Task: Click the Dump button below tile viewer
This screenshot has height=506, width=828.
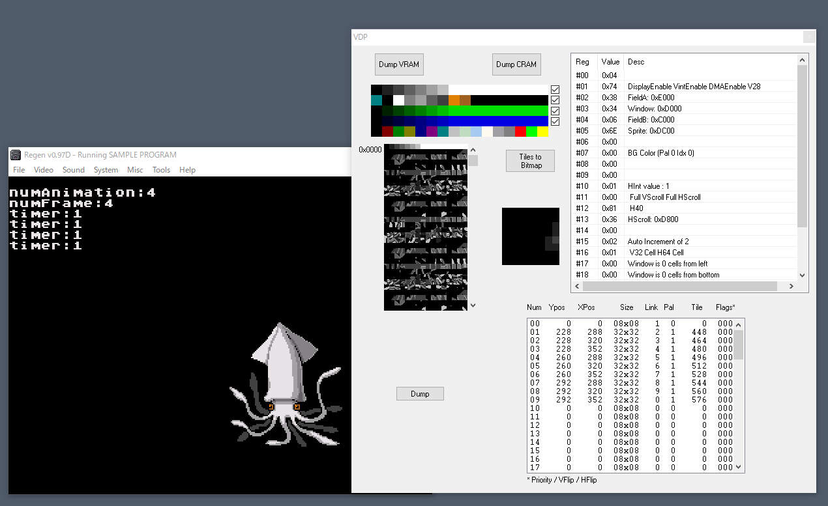Action: tap(420, 393)
